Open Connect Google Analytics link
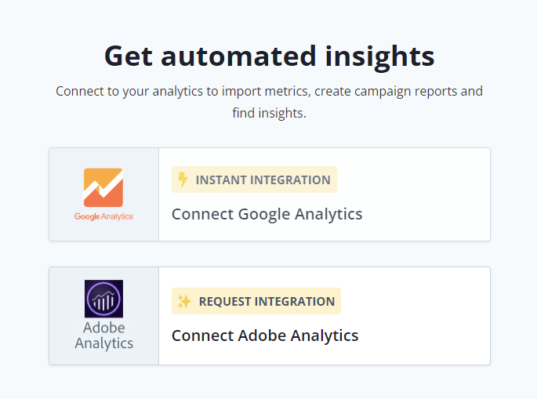Viewport: 537px width, 399px height. pos(267,214)
